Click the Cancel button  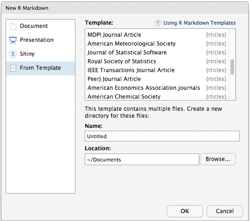tap(225, 211)
